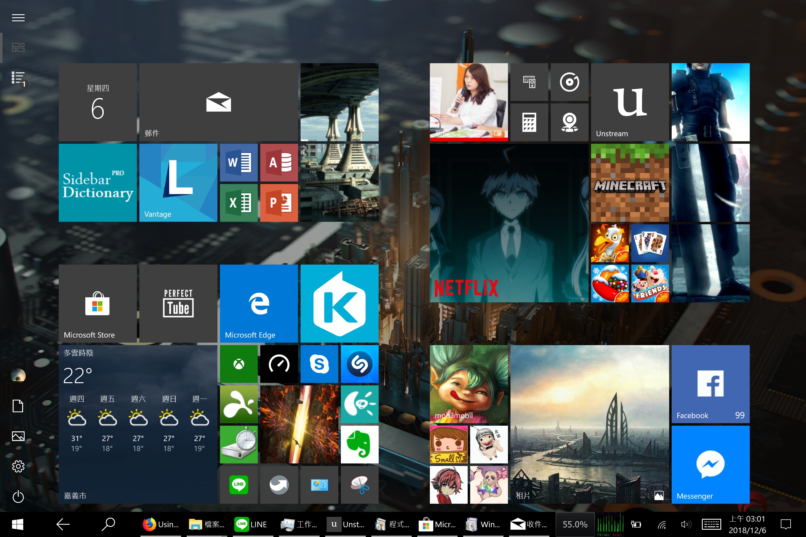Launch the Unstream tile

click(x=630, y=102)
